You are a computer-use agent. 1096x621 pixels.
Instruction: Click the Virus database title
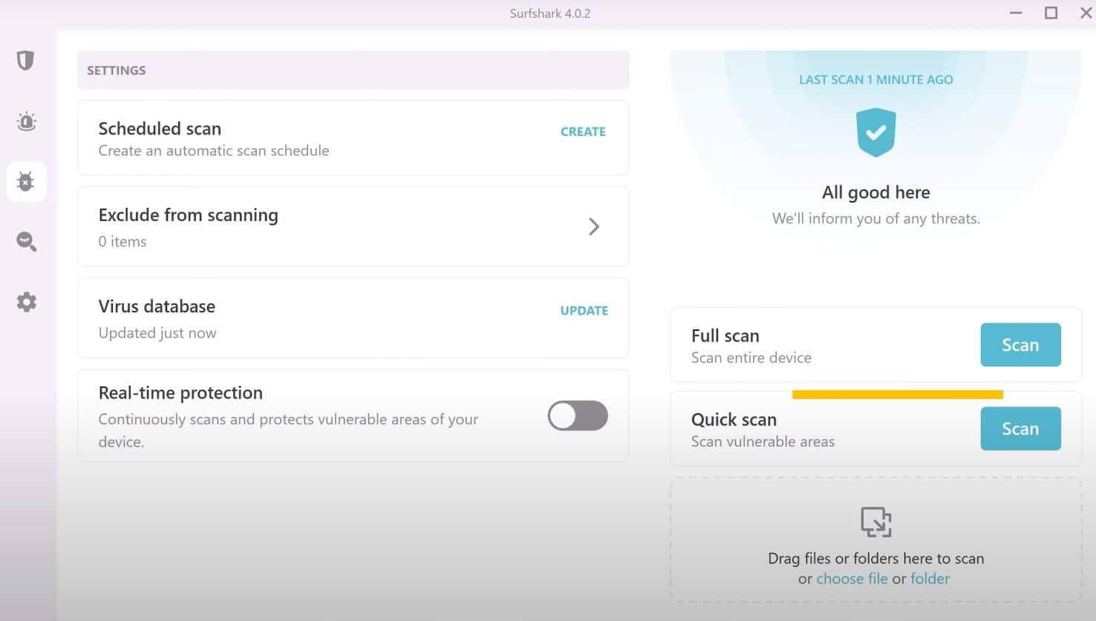[157, 306]
